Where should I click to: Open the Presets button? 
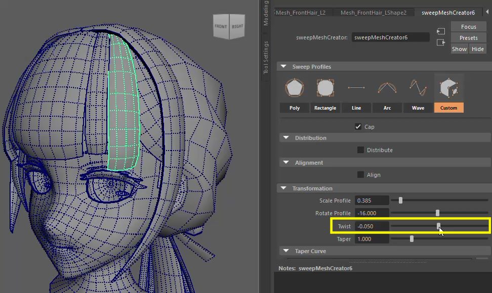468,38
